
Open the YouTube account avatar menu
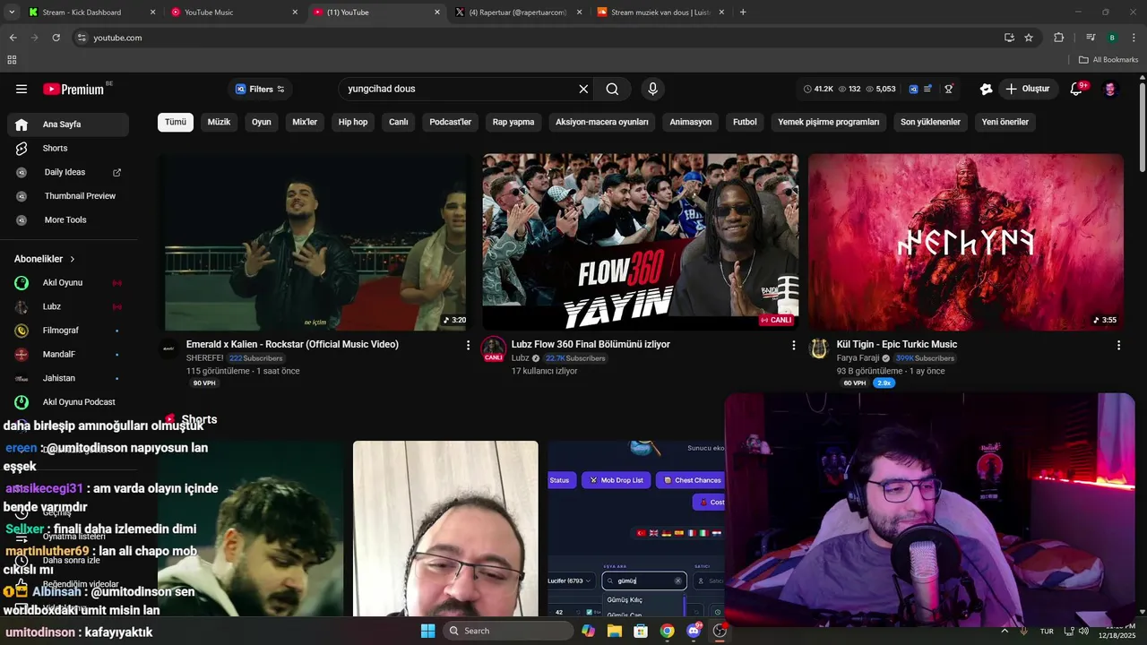coord(1110,89)
